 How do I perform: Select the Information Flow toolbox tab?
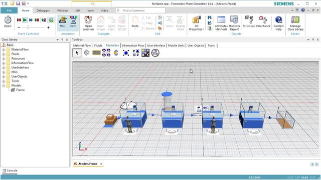pyautogui.click(x=133, y=45)
